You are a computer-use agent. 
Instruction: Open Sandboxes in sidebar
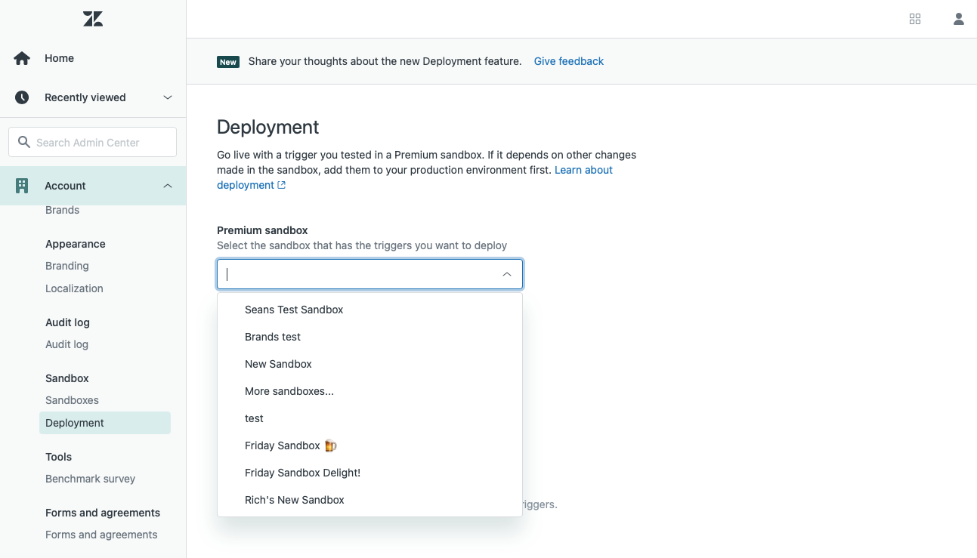(x=72, y=400)
